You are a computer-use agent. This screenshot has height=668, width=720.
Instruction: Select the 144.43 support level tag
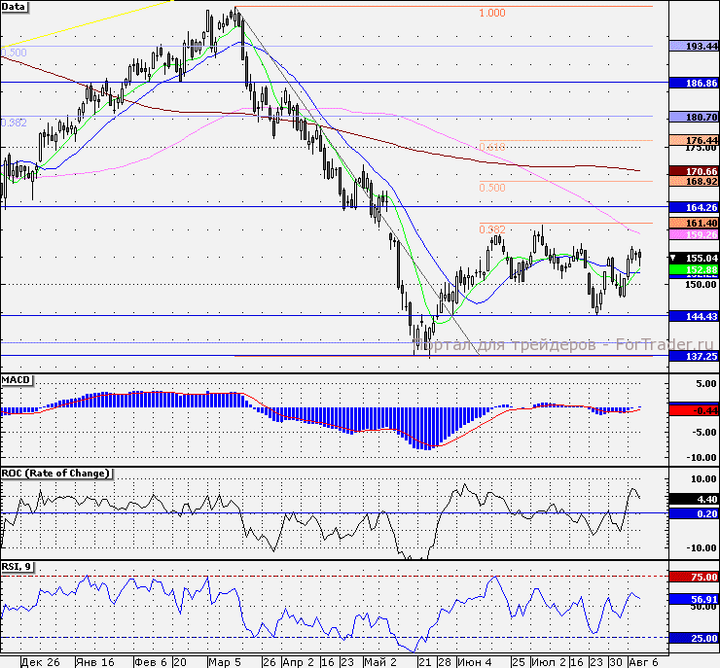[x=694, y=316]
